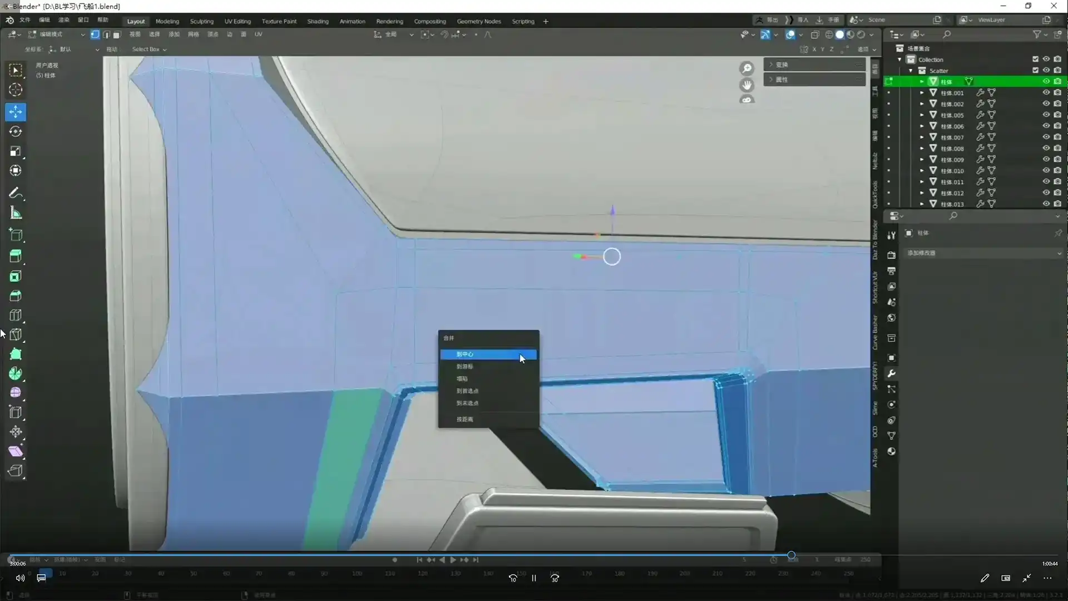The width and height of the screenshot is (1068, 601).
Task: Hide 柱体.001 with its eye icon
Action: 1046,93
